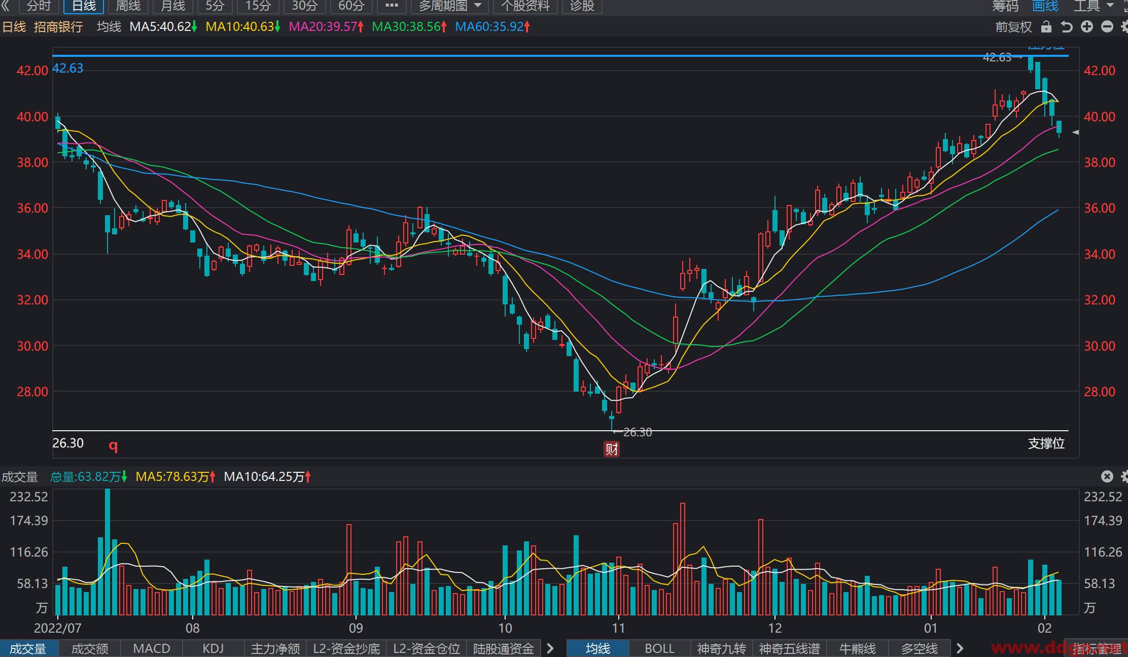
Task: Toggle the 画线 drawing mode
Action: (1045, 6)
